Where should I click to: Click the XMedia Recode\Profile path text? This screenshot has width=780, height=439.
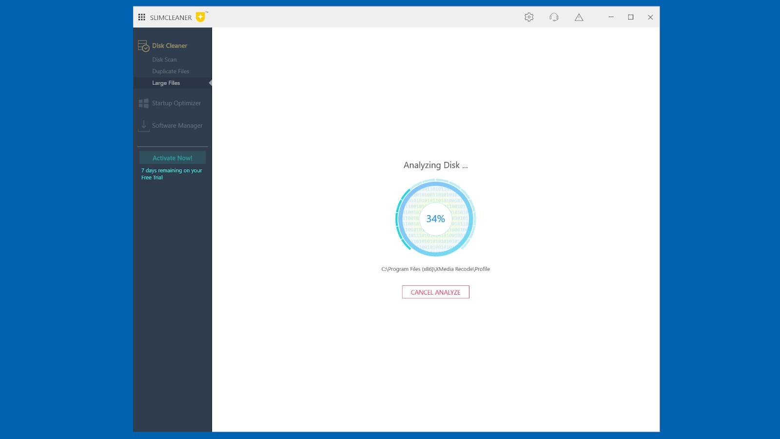coord(436,269)
